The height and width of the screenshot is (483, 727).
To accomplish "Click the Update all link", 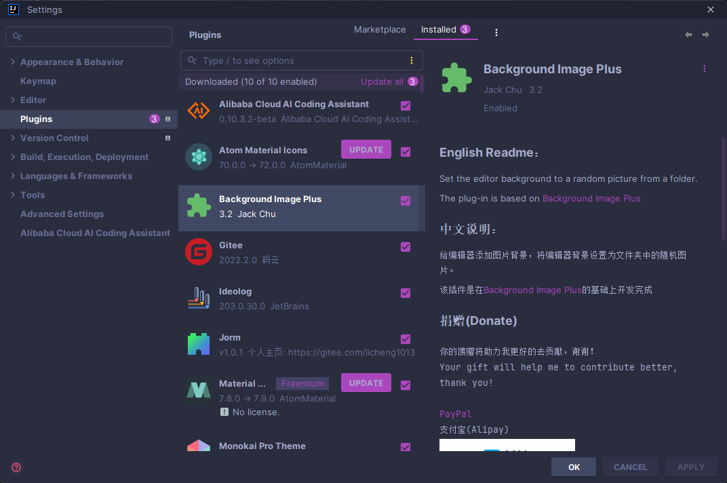I will tap(382, 81).
